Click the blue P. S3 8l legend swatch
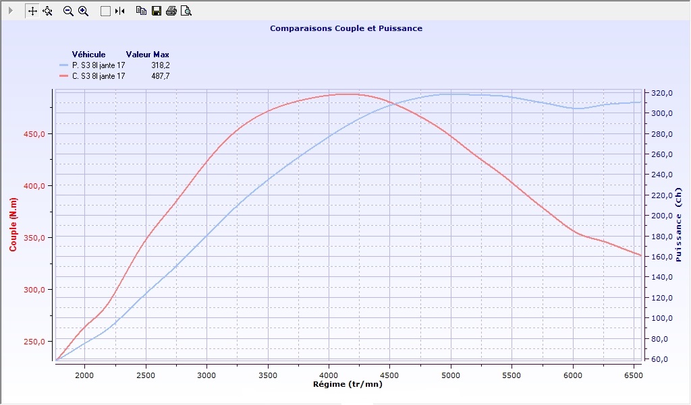The height and width of the screenshot is (405, 691). pos(64,65)
